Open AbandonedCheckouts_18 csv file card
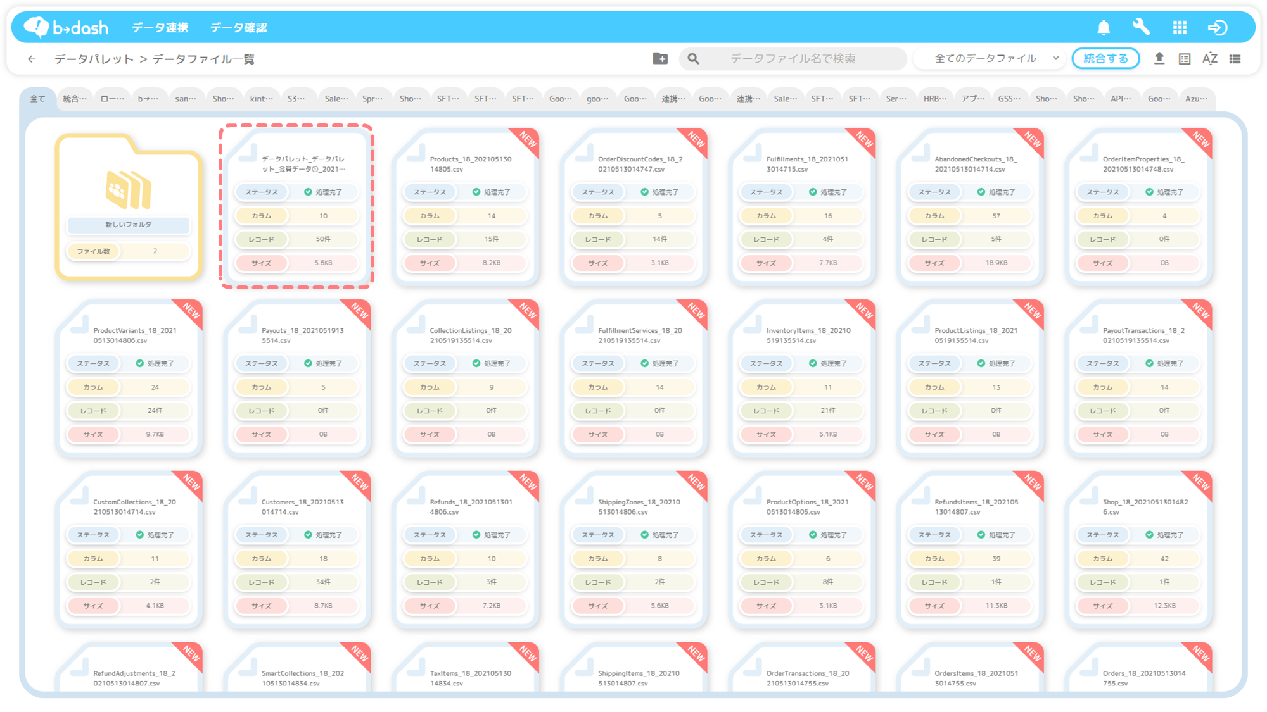This screenshot has height=712, width=1267. tap(970, 206)
